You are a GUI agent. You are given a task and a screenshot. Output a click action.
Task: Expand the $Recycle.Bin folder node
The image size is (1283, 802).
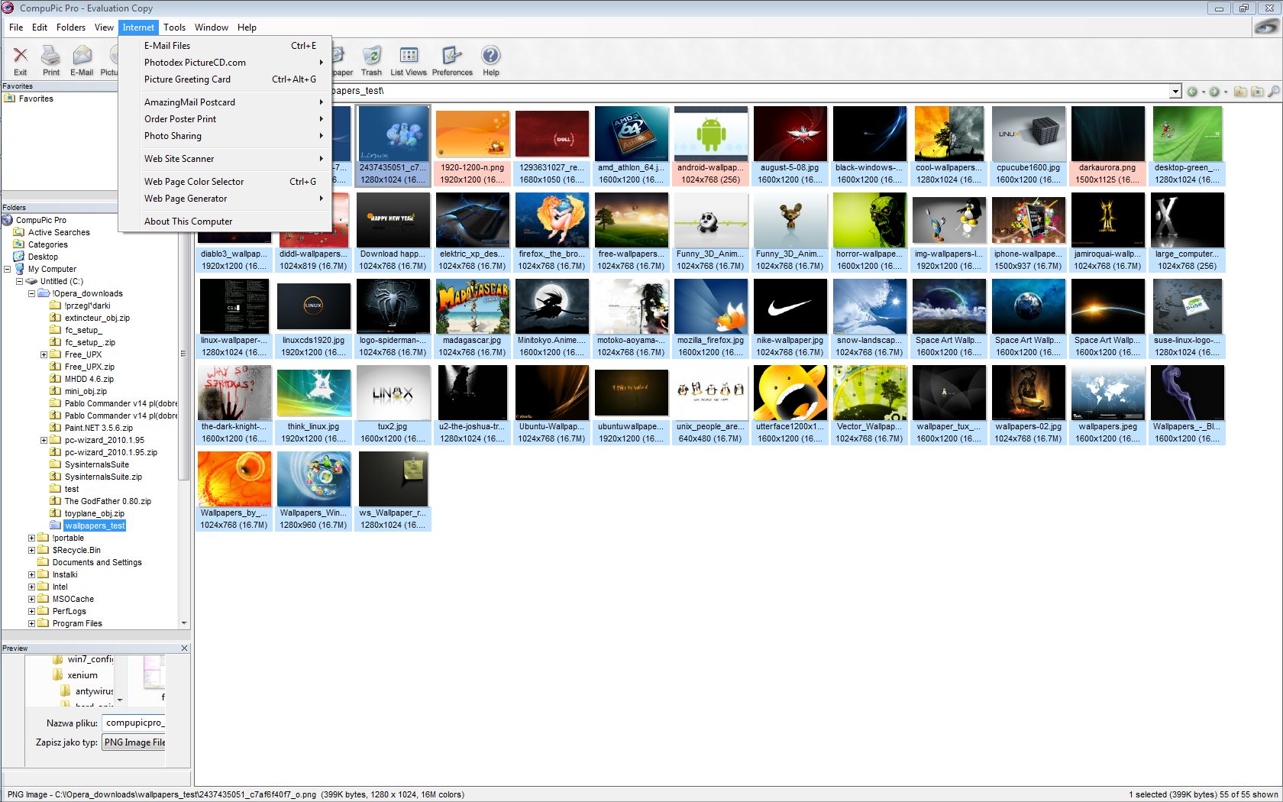click(x=32, y=550)
